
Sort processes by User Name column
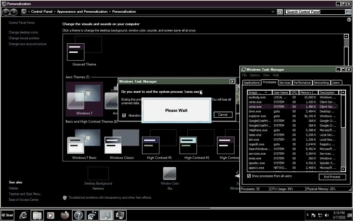coord(281,93)
